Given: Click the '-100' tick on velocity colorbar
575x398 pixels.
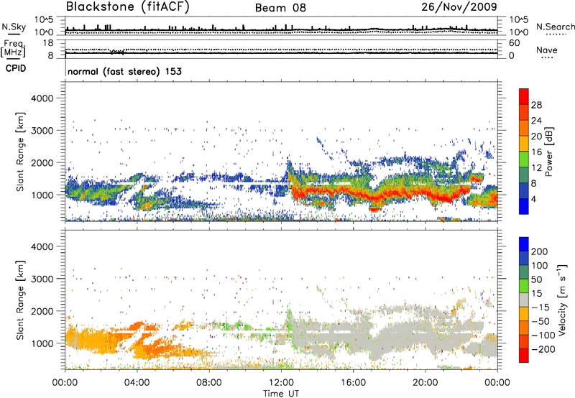Looking at the screenshot, I should (543, 335).
